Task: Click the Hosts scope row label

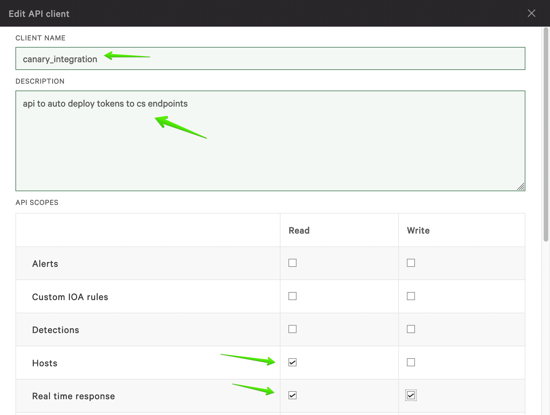Action: click(45, 363)
